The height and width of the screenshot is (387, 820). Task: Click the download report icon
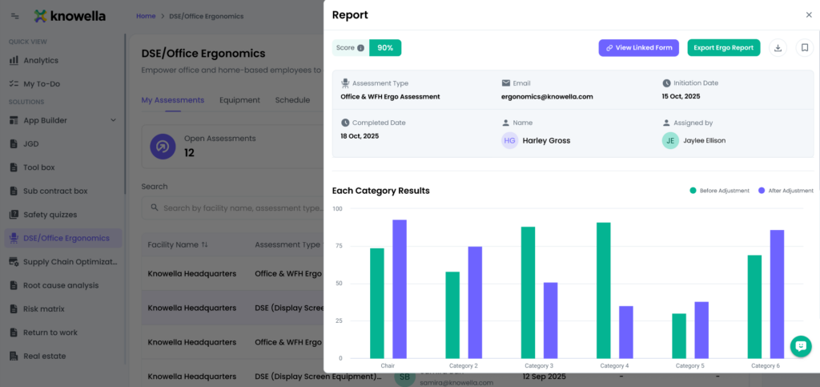(778, 47)
